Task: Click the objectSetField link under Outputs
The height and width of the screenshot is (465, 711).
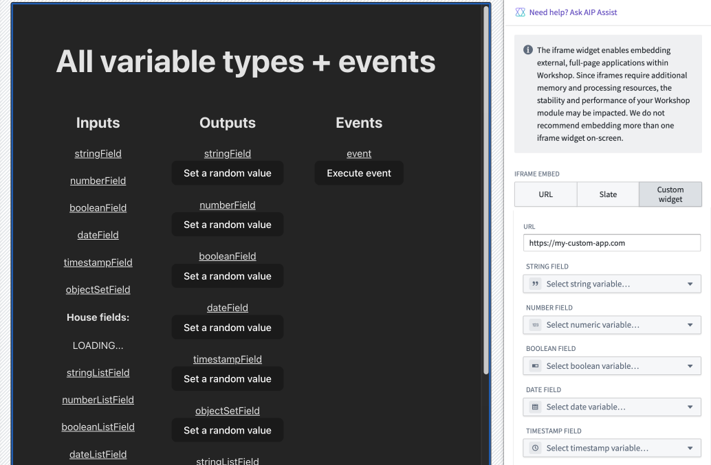Action: point(227,410)
